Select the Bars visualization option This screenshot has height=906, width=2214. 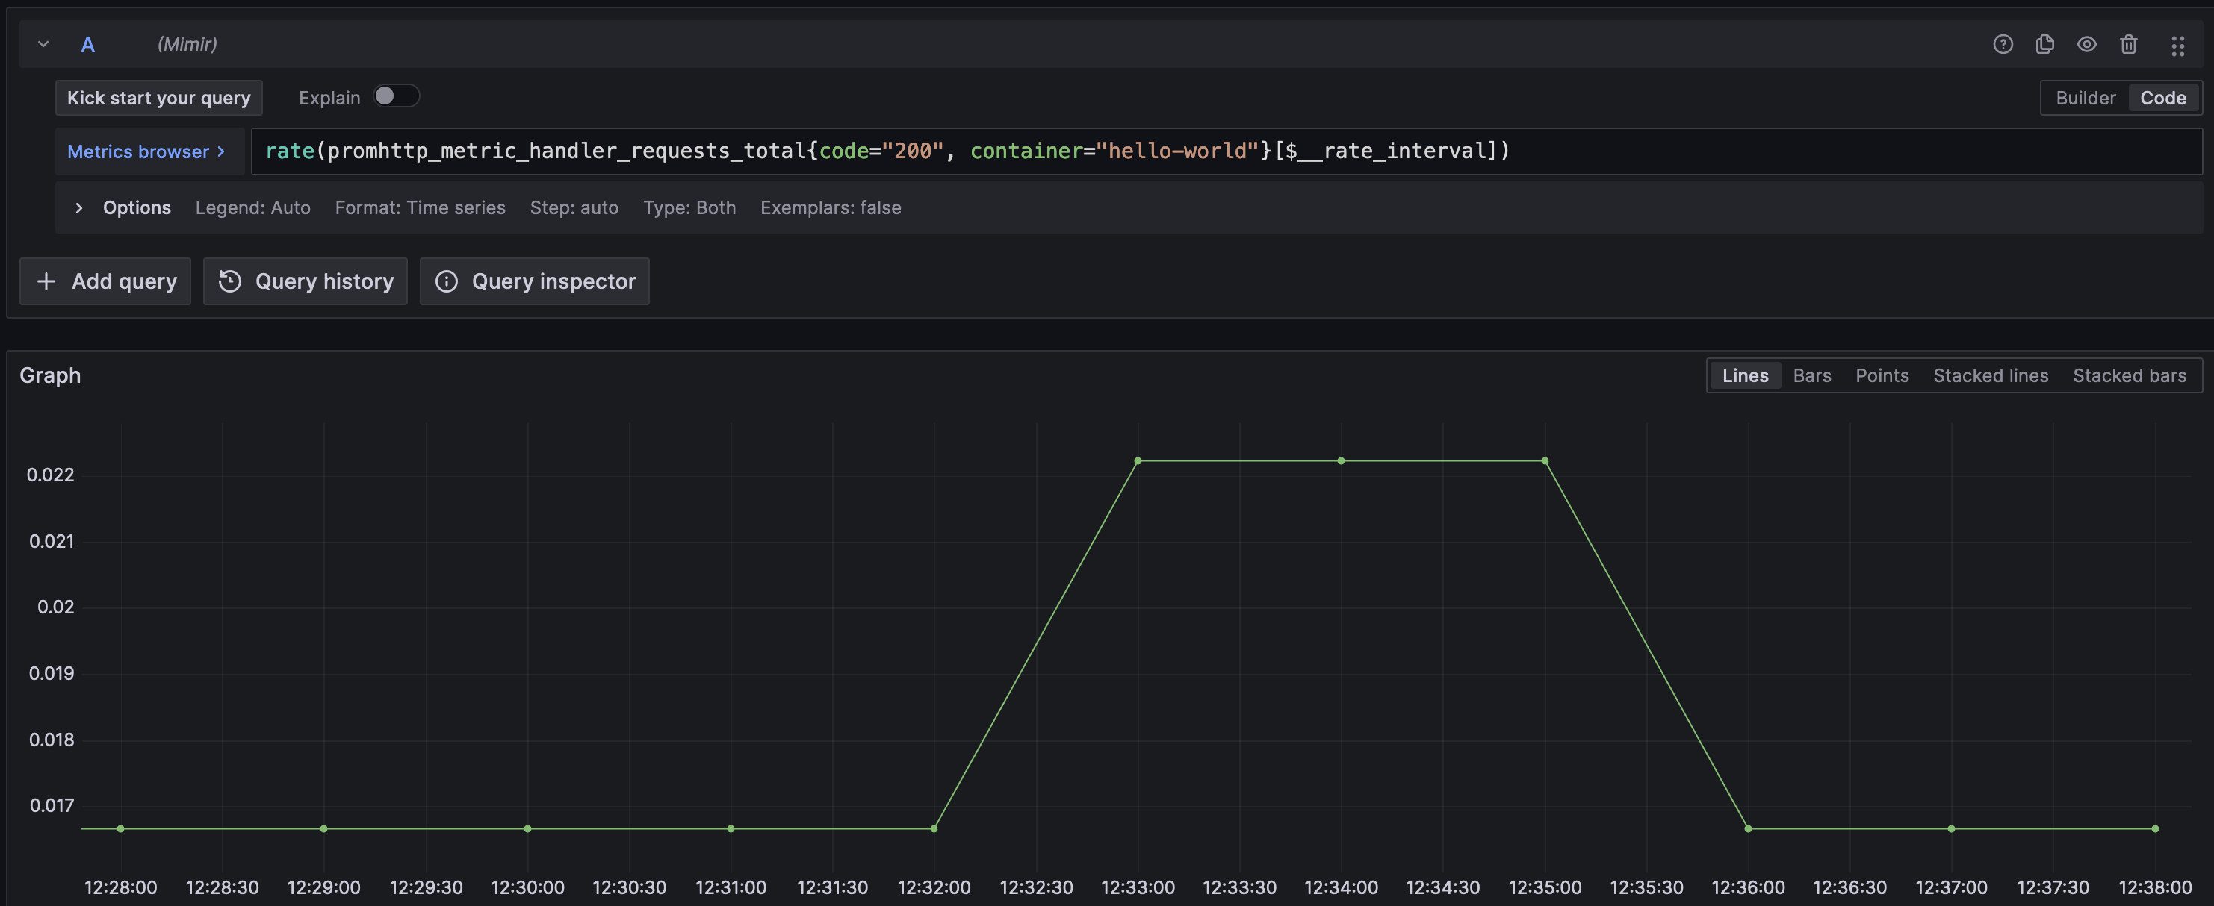(x=1811, y=375)
